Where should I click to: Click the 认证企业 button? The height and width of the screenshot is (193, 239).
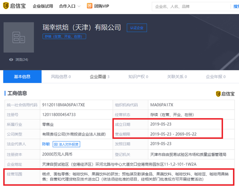(137, 28)
